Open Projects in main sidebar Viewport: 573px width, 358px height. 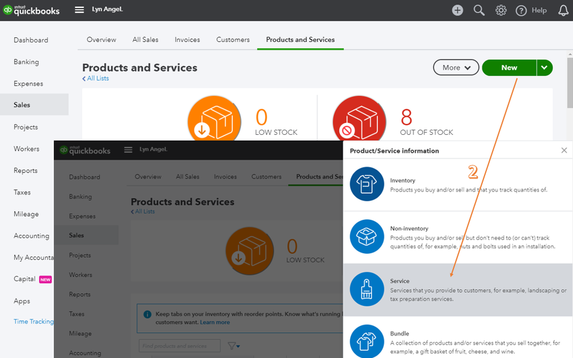(x=26, y=127)
